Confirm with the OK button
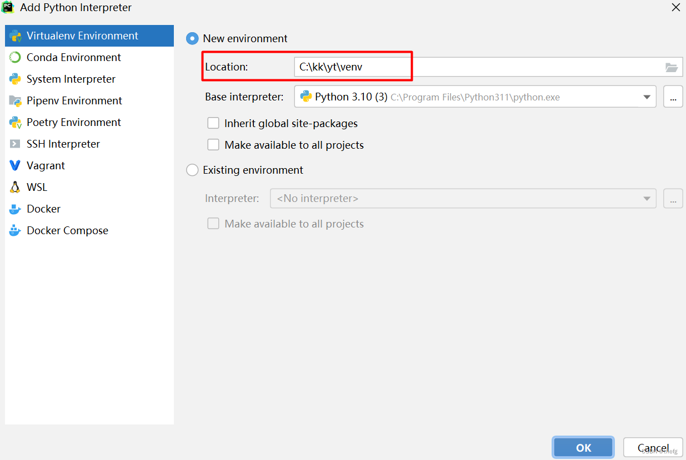The height and width of the screenshot is (460, 686). [583, 448]
